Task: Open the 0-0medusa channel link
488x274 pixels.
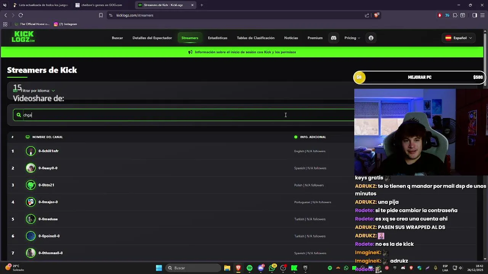Action: (48, 219)
